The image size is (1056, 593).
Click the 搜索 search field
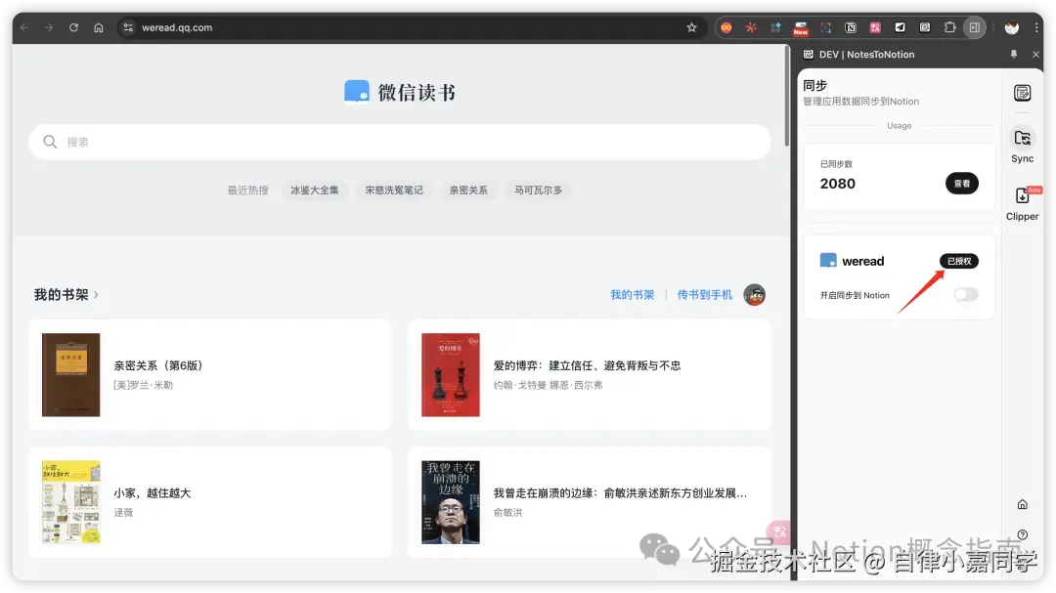pyautogui.click(x=399, y=142)
